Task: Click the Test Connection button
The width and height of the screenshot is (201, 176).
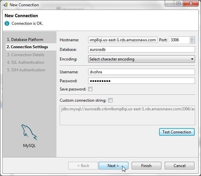Action: [177, 132]
